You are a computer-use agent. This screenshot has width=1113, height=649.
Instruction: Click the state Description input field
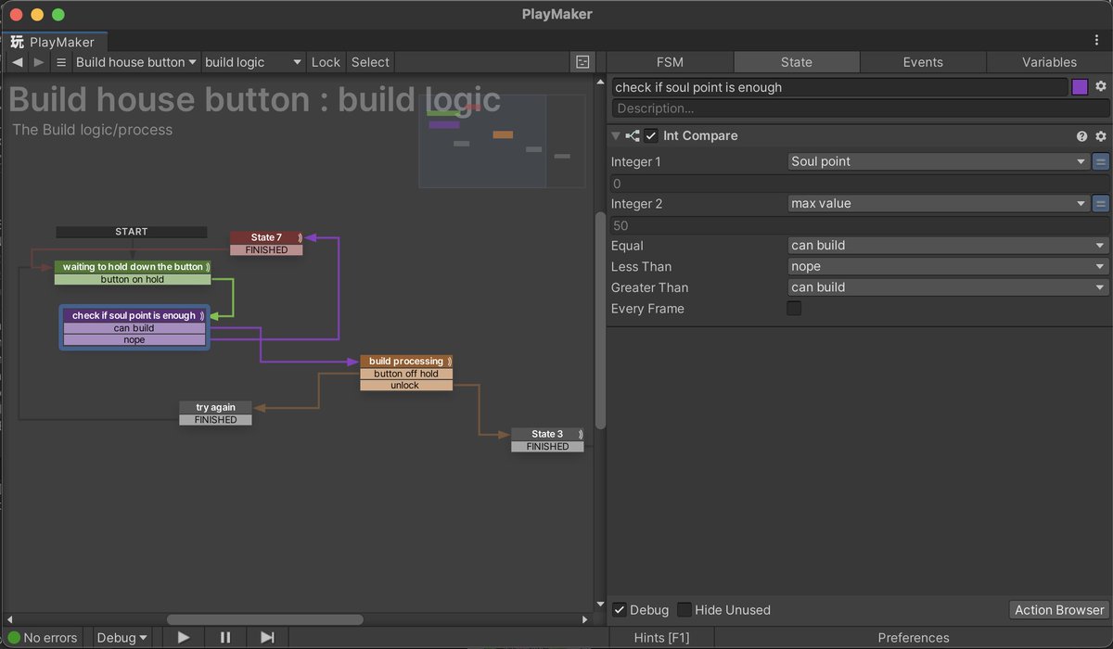click(x=860, y=108)
